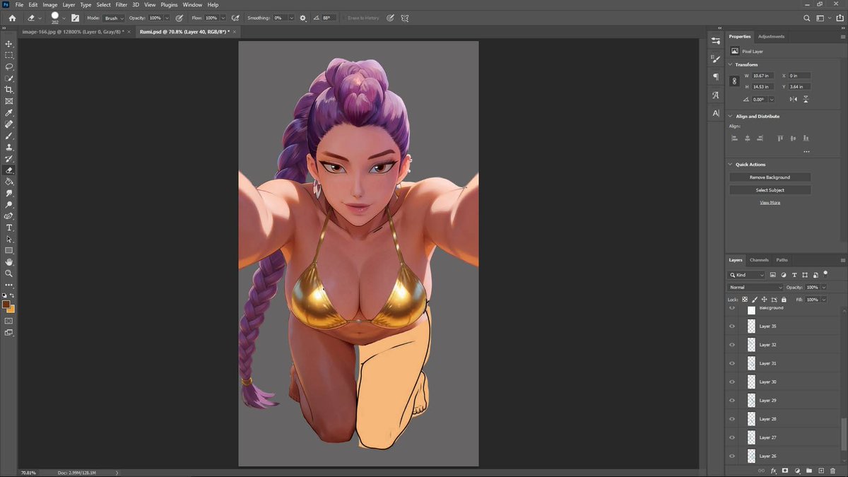The height and width of the screenshot is (477, 848).
Task: Switch to the Channels tab
Action: pyautogui.click(x=759, y=260)
